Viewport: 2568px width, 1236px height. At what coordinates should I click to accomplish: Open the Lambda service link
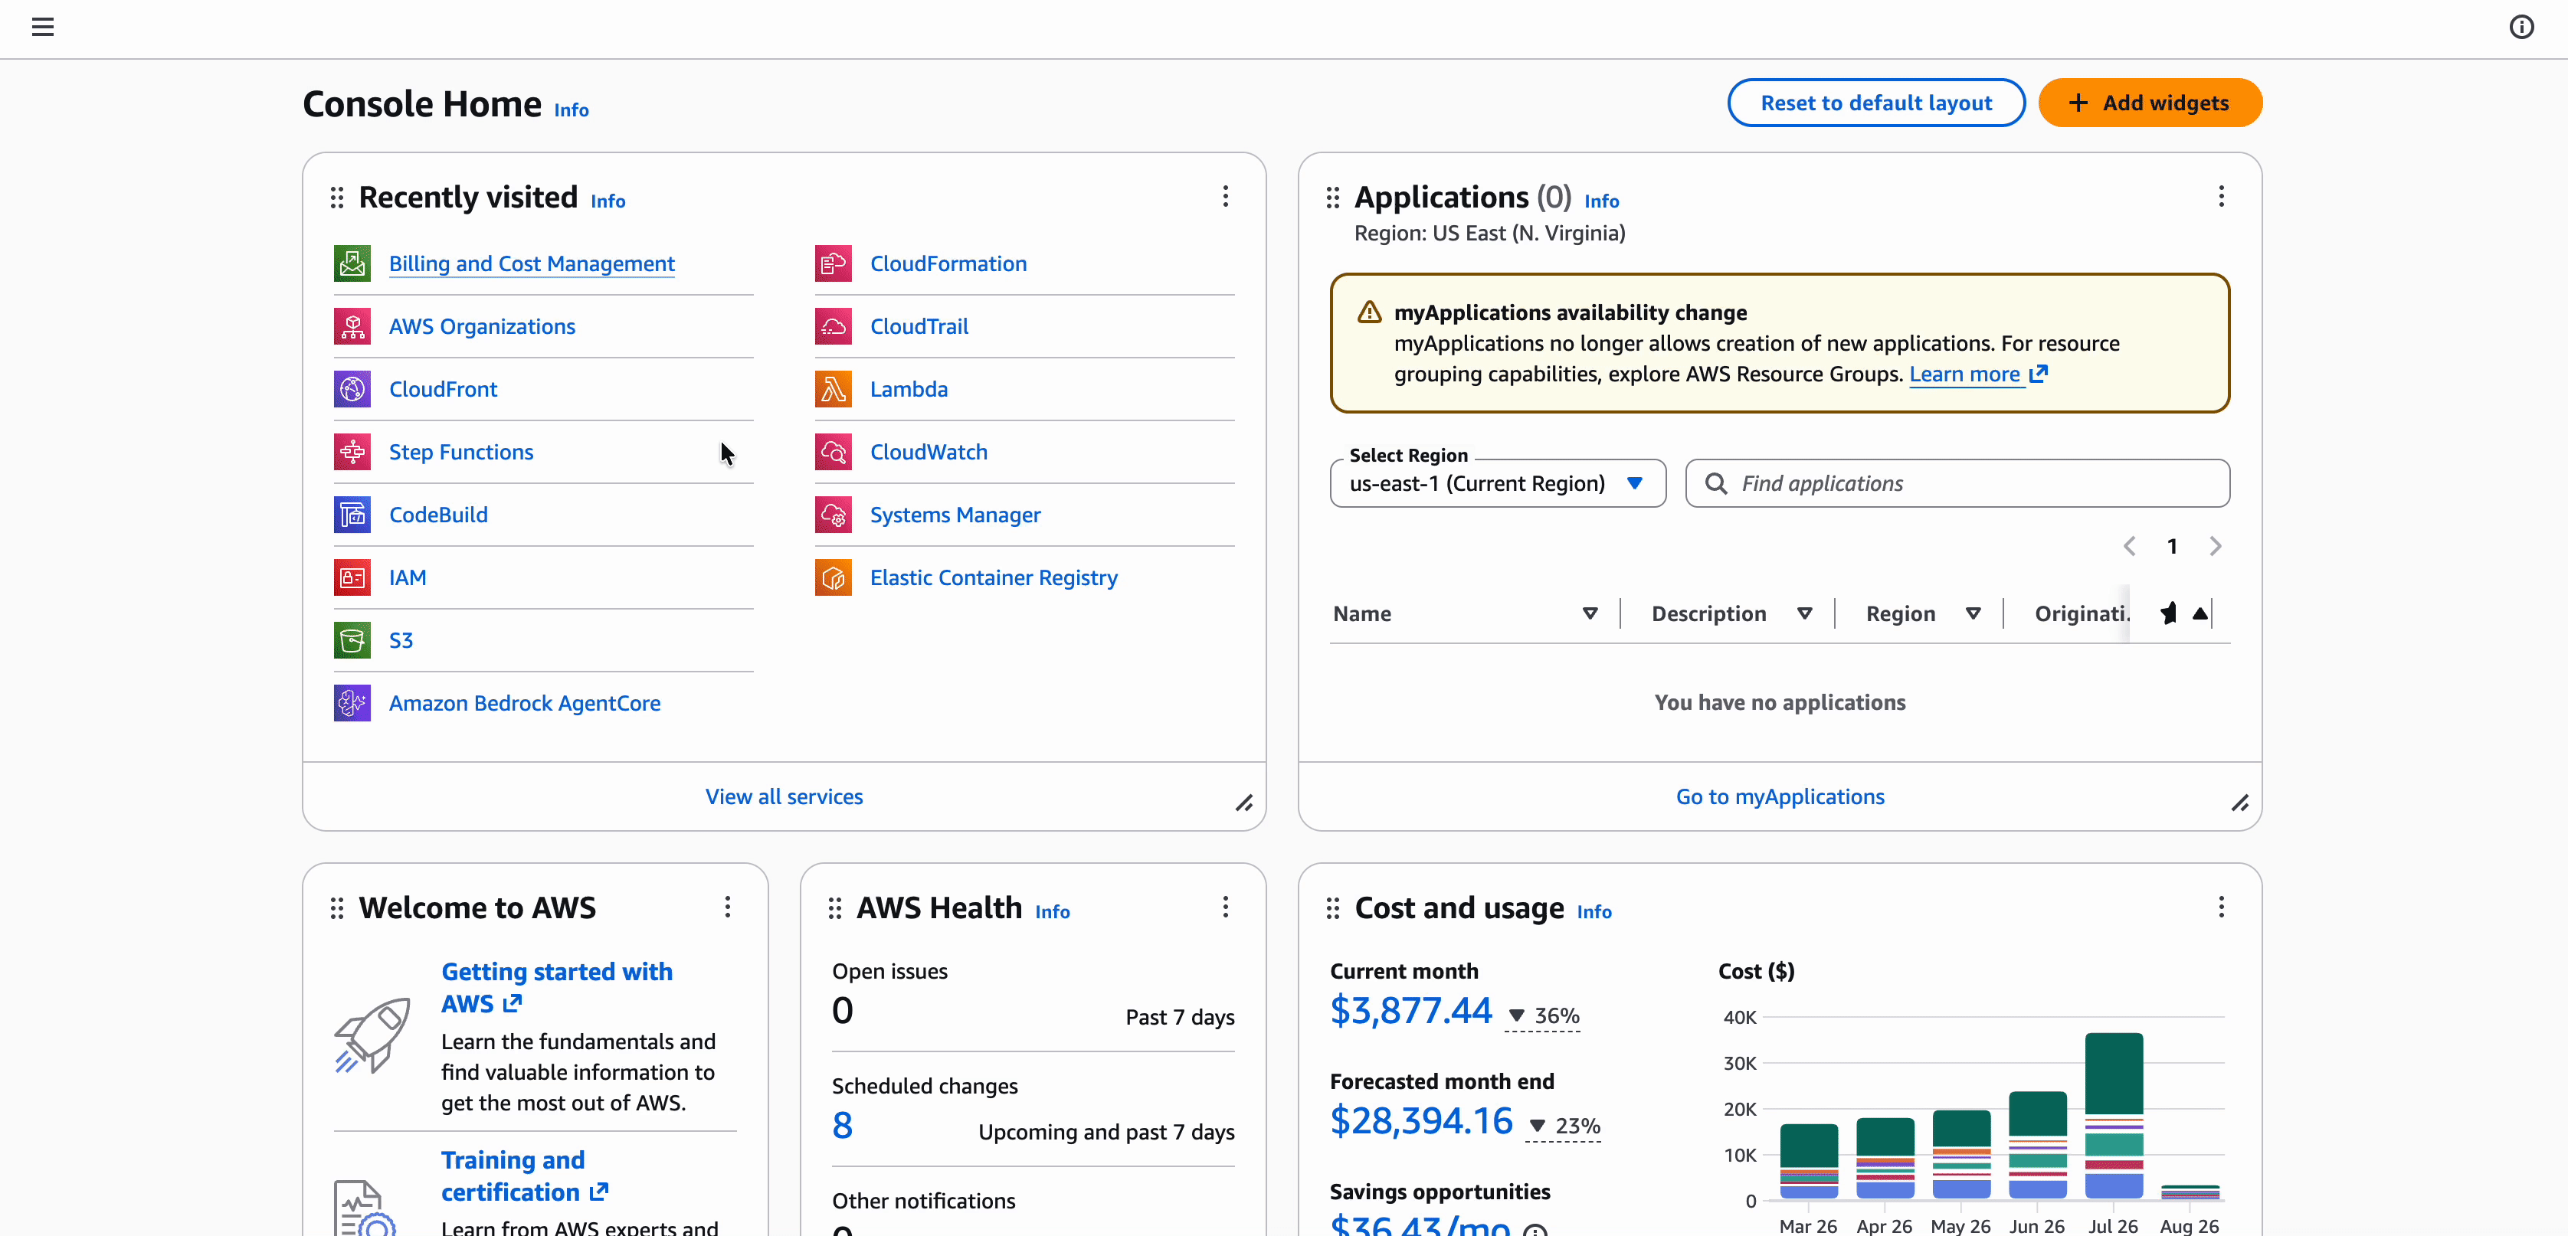(908, 390)
